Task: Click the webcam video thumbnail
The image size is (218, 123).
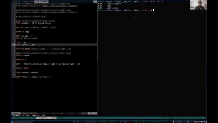Action: pyautogui.click(x=198, y=5)
